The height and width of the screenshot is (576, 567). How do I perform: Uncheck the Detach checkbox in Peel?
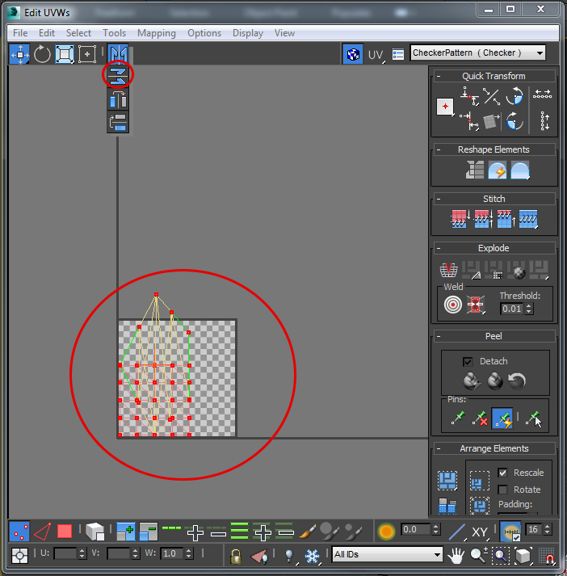click(468, 361)
